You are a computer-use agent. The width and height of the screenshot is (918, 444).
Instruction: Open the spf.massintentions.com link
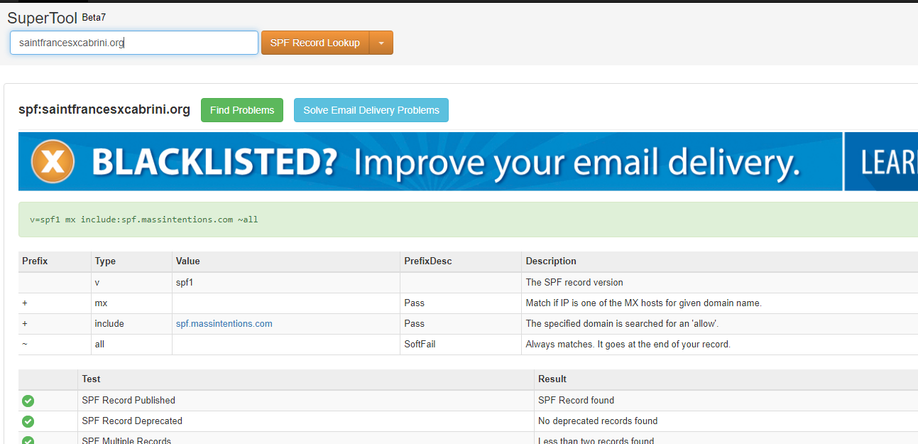click(224, 324)
